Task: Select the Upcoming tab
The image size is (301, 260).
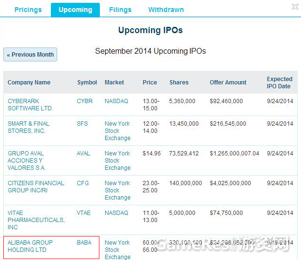Action: pyautogui.click(x=75, y=10)
